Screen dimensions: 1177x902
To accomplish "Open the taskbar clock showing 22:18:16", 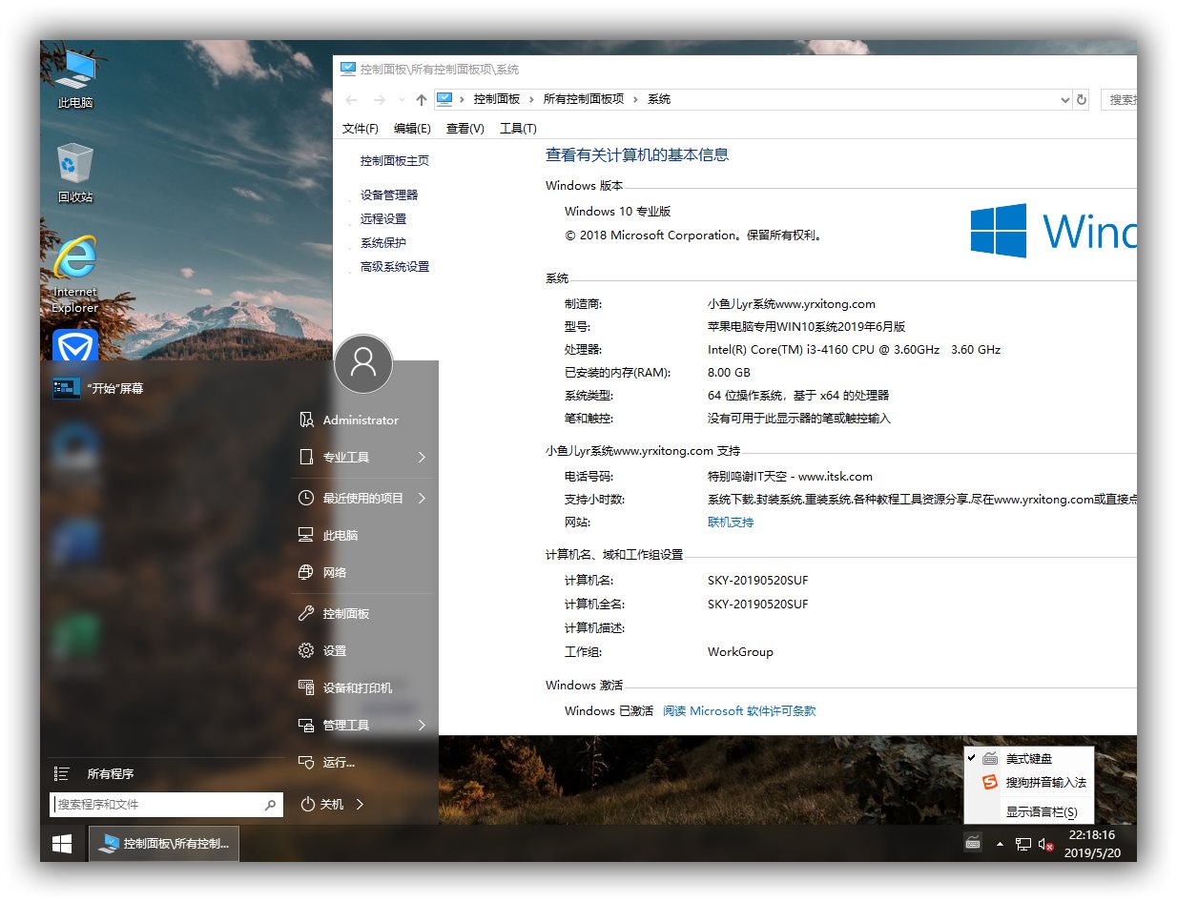I will [x=1091, y=844].
